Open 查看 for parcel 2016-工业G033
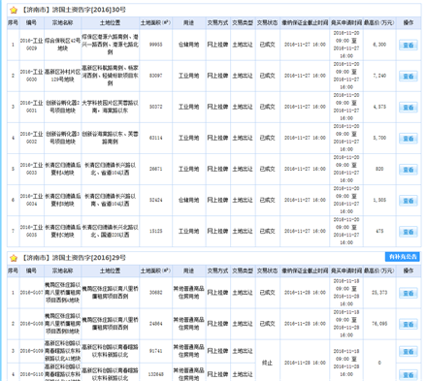This screenshot has width=427, height=381. (408, 170)
